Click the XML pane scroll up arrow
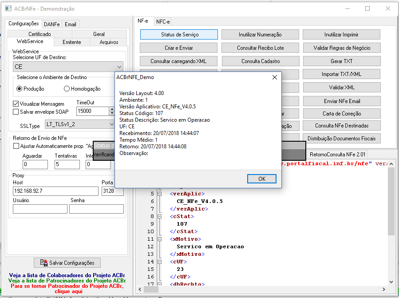This screenshot has height=298, width=399. coord(391,164)
